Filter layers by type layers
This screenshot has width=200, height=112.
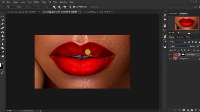(x=192, y=42)
